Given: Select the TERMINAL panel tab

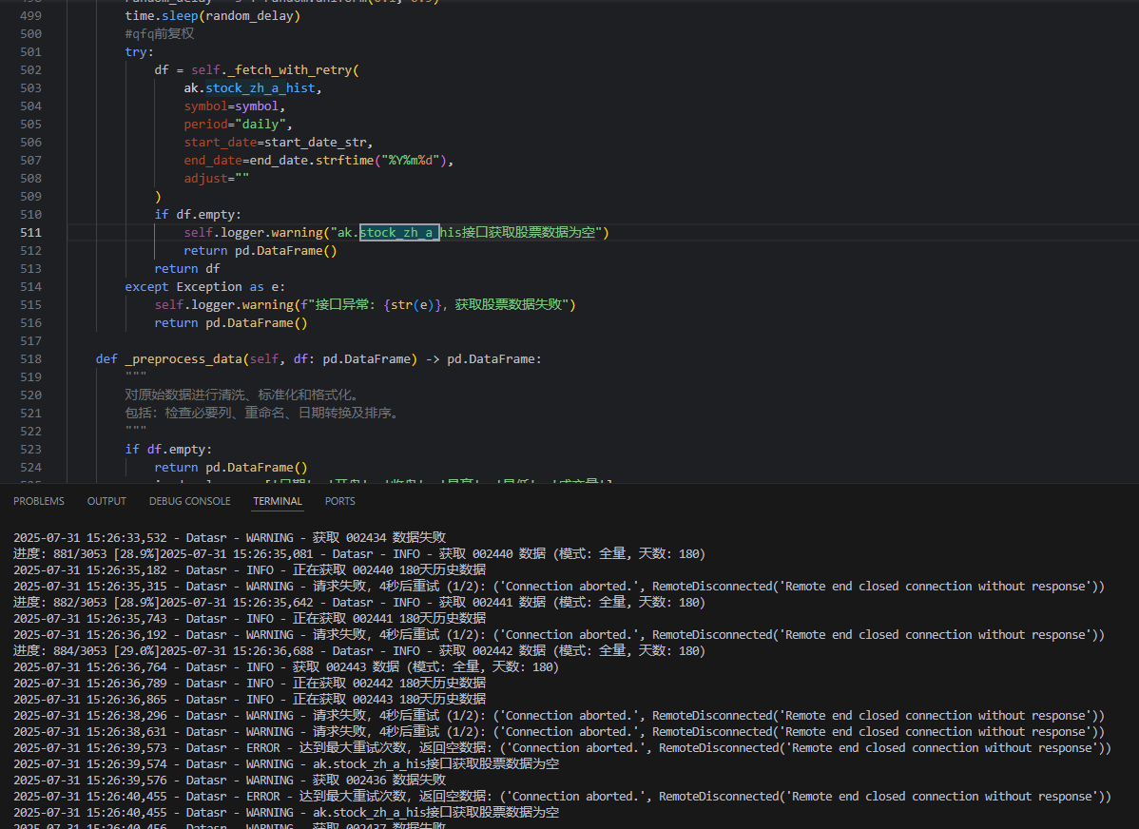Looking at the screenshot, I should [x=278, y=501].
